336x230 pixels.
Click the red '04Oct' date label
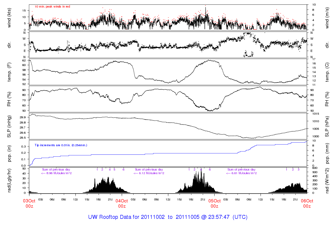coord(122,201)
